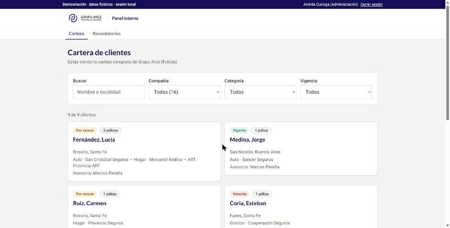Screen dimensions: 450x228
Task: Click Por vencer badge on Fernández card
Action: [85, 130]
